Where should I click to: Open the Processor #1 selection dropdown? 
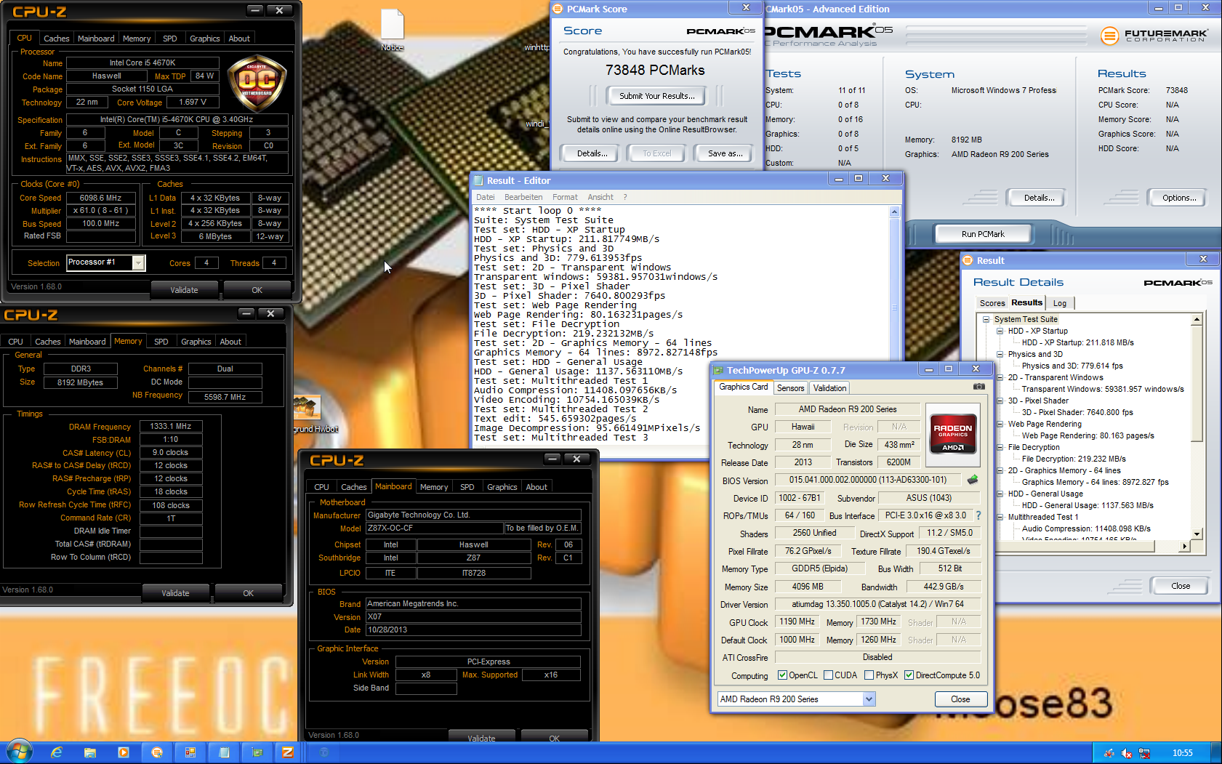coord(138,263)
